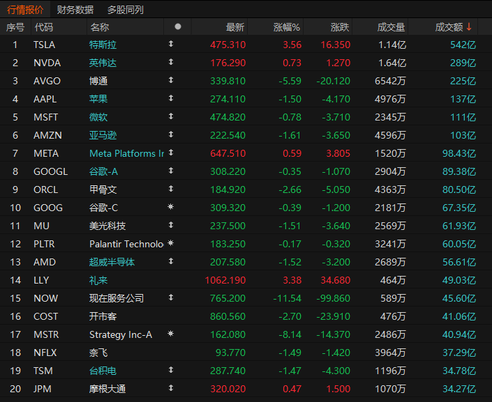Select the 美光科技 name cell
This screenshot has width=492, height=402.
[107, 226]
